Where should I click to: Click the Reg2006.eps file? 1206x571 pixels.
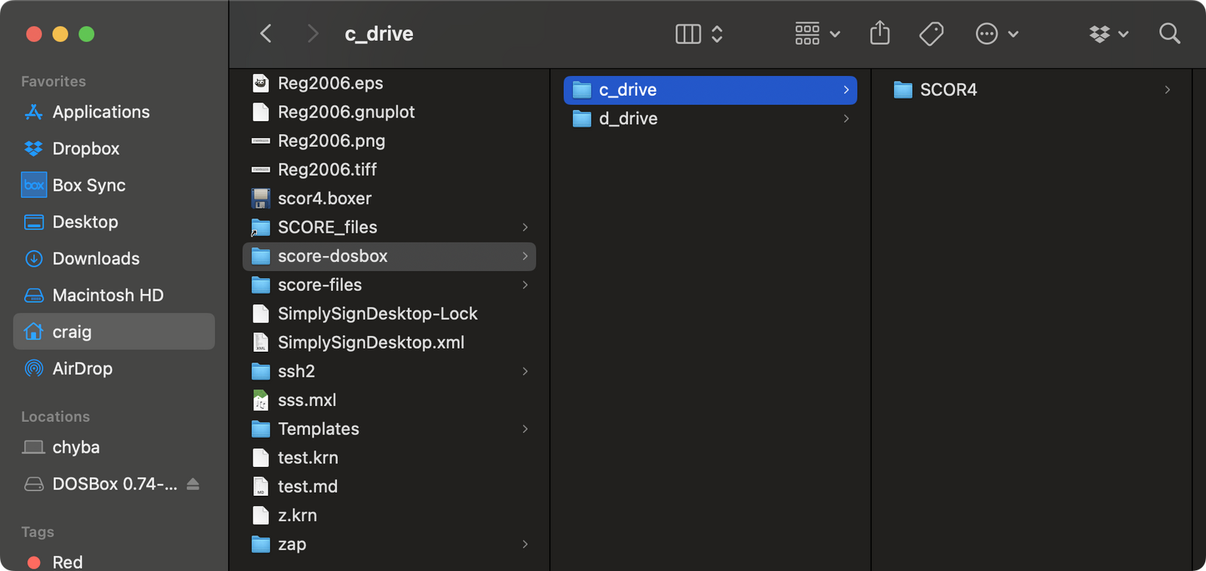(x=330, y=84)
